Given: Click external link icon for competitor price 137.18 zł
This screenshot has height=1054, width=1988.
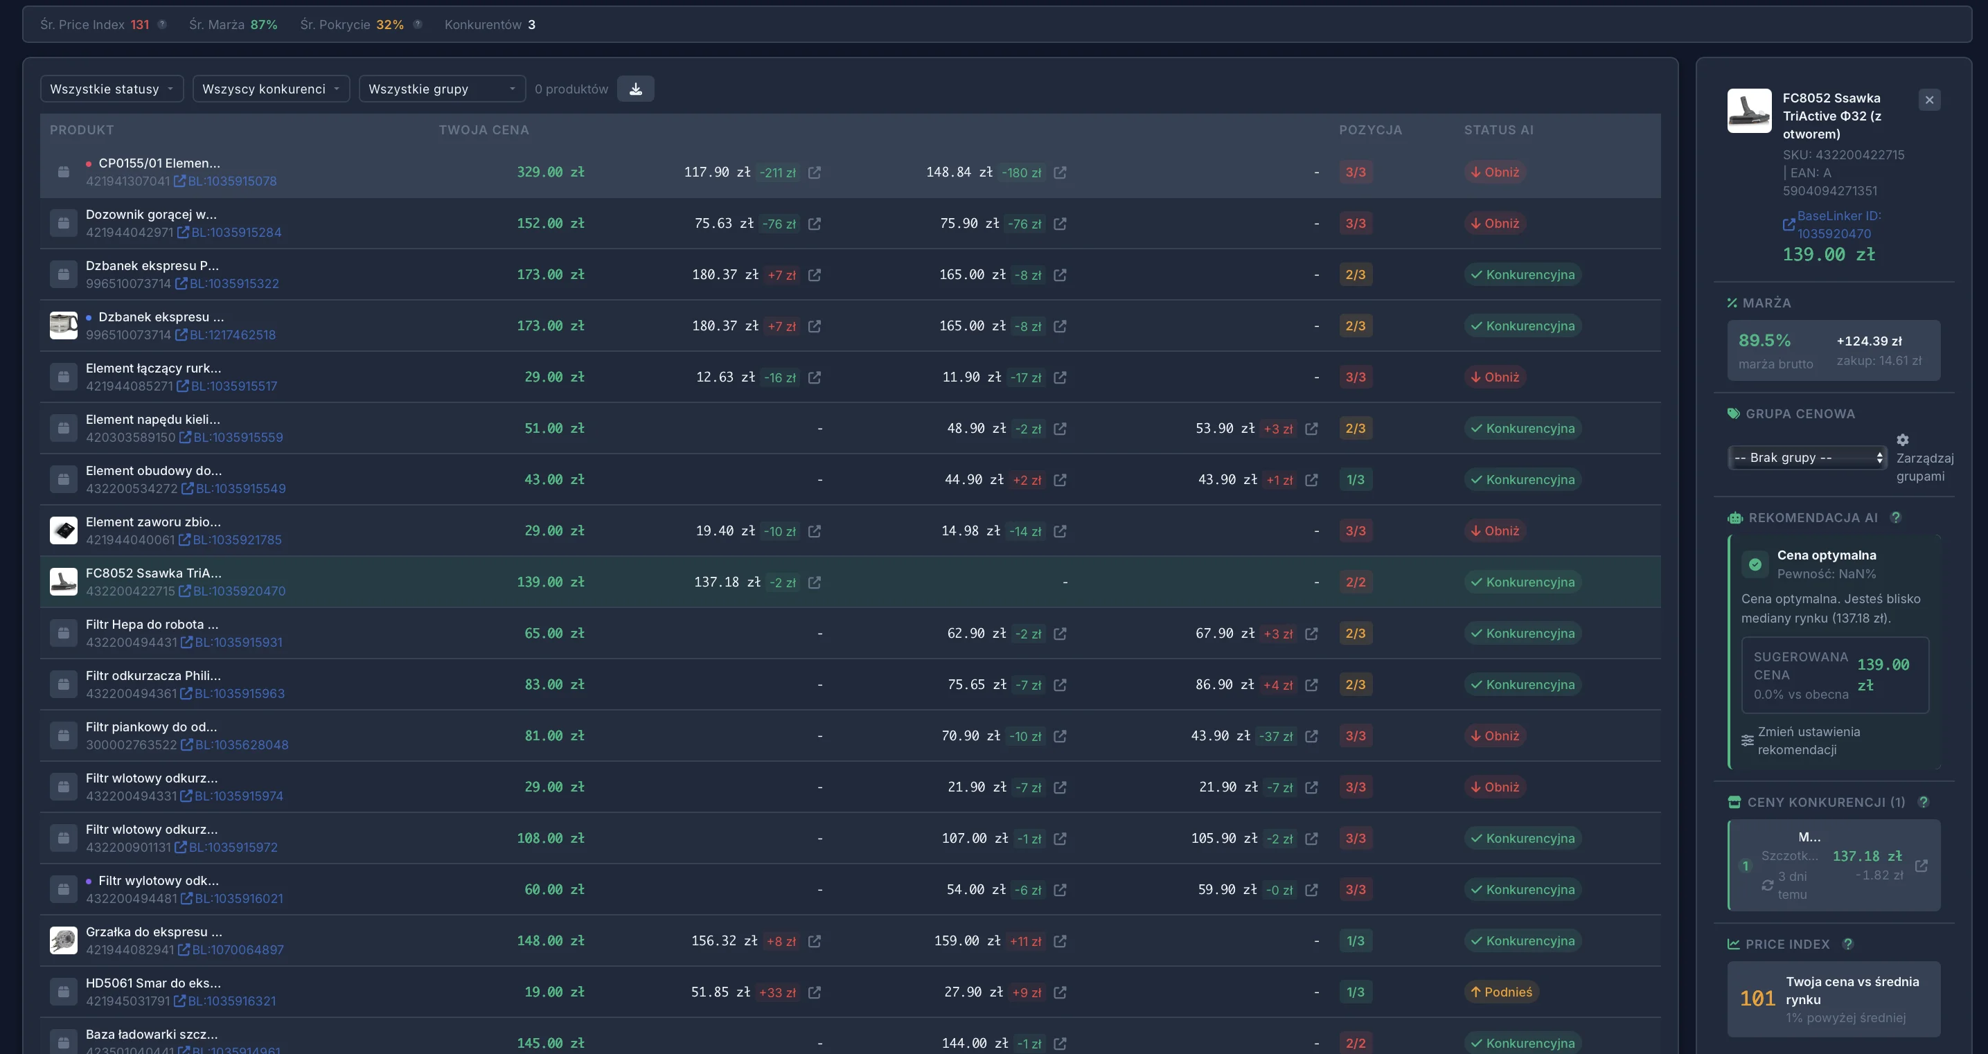Looking at the screenshot, I should pos(1922,866).
